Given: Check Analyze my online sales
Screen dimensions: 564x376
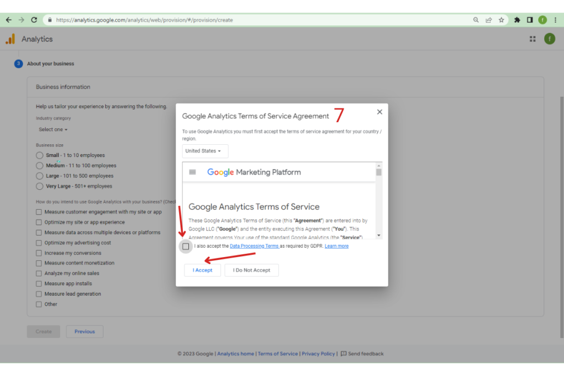Looking at the screenshot, I should tap(39, 274).
